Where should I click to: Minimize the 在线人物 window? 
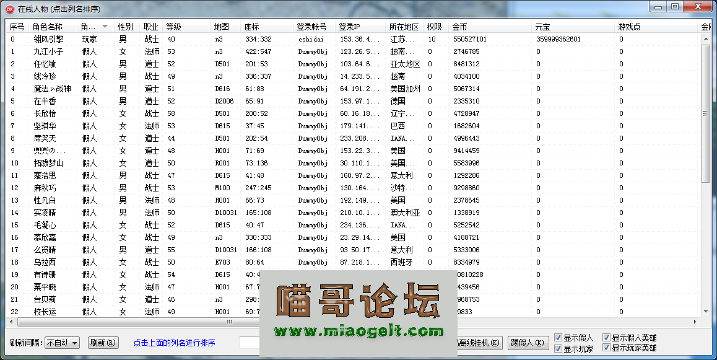(658, 6)
